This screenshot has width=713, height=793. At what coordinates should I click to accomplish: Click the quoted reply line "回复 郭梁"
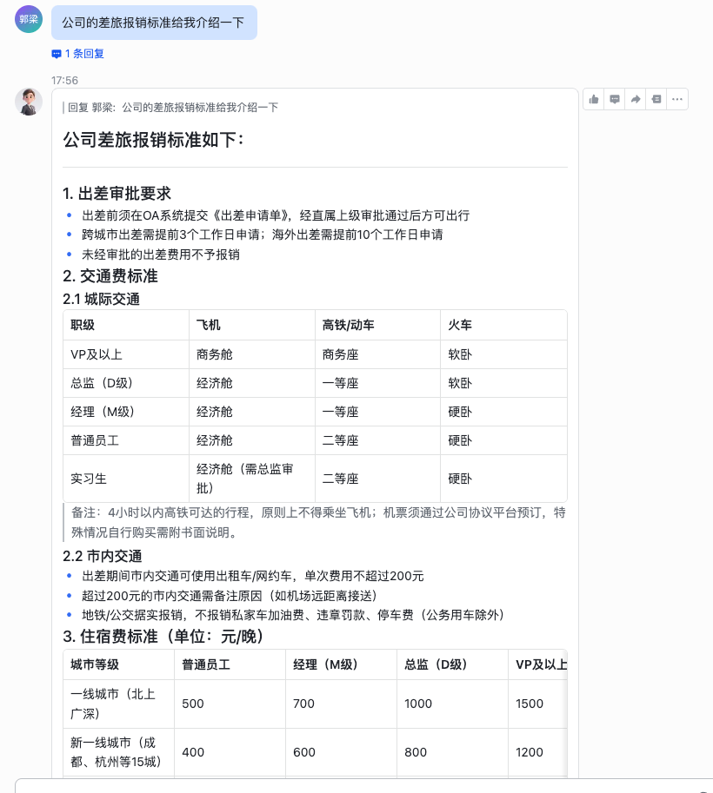[x=172, y=108]
